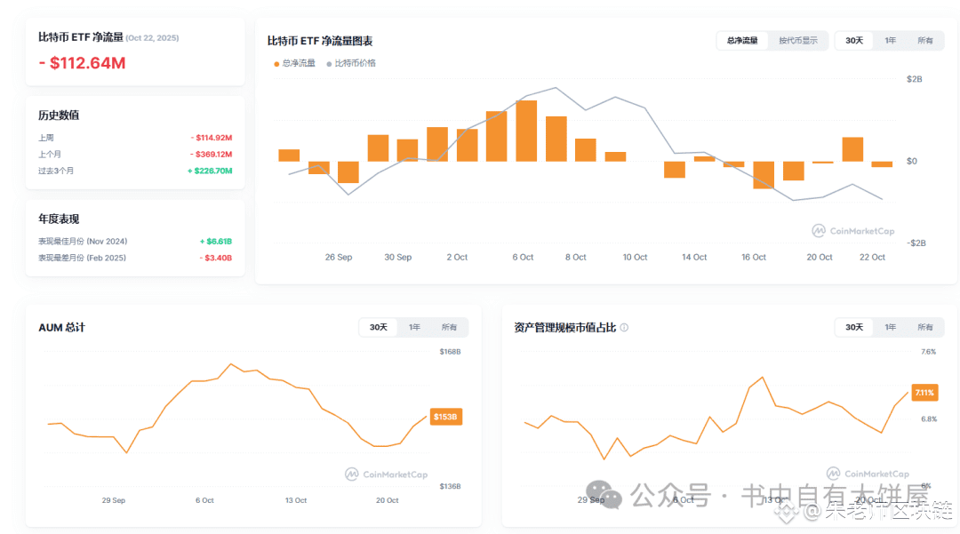Viewport: 960px width, 534px height.
Task: Open the info icon beside 资产管理规模市值占比
Action: pos(625,327)
